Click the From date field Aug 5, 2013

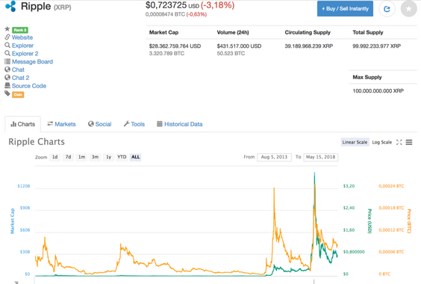click(274, 157)
